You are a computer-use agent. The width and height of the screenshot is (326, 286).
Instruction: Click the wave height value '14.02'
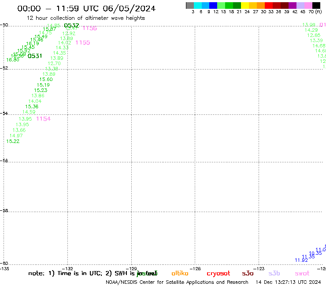pos(64,43)
